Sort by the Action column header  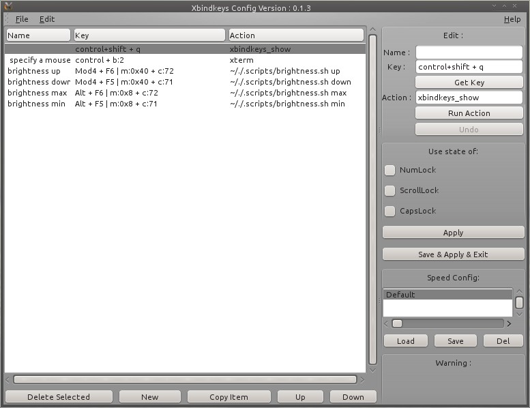point(296,35)
